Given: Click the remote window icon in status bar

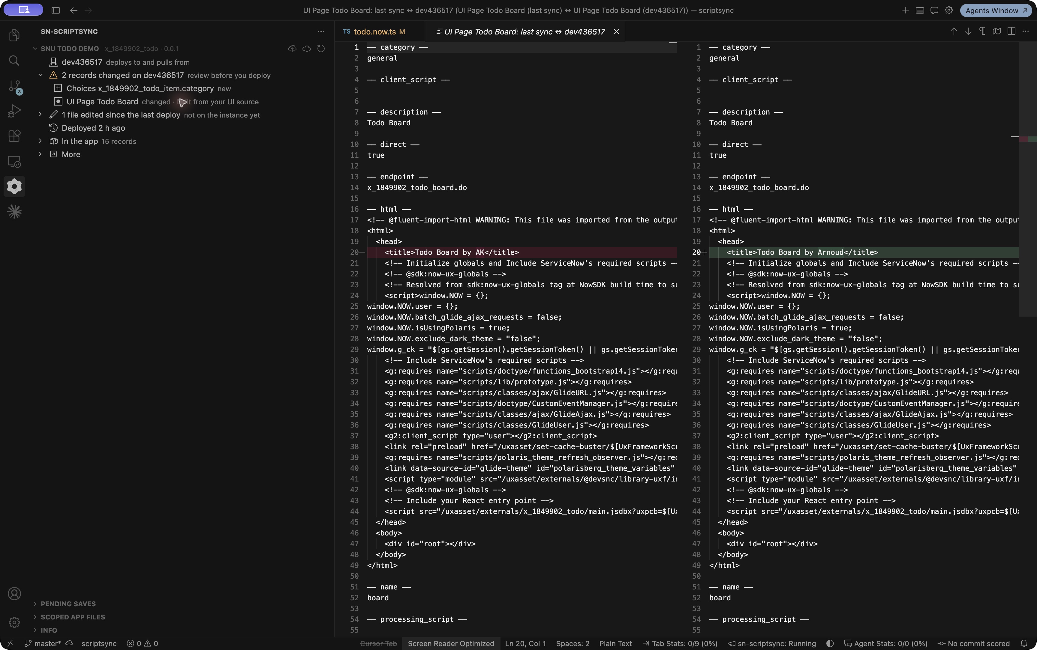Looking at the screenshot, I should [x=10, y=643].
